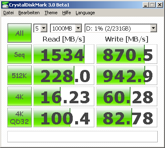Open the Datei menu
This screenshot has height=148, width=165.
point(9,13)
